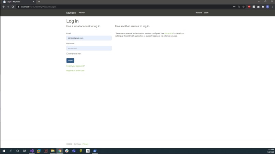Switch to Chrome taskbar icon

point(60,151)
